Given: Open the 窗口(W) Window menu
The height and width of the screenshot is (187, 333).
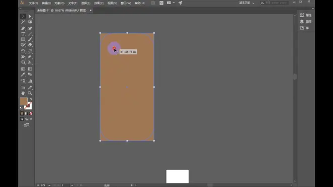Looking at the screenshot, I should click(x=126, y=3).
